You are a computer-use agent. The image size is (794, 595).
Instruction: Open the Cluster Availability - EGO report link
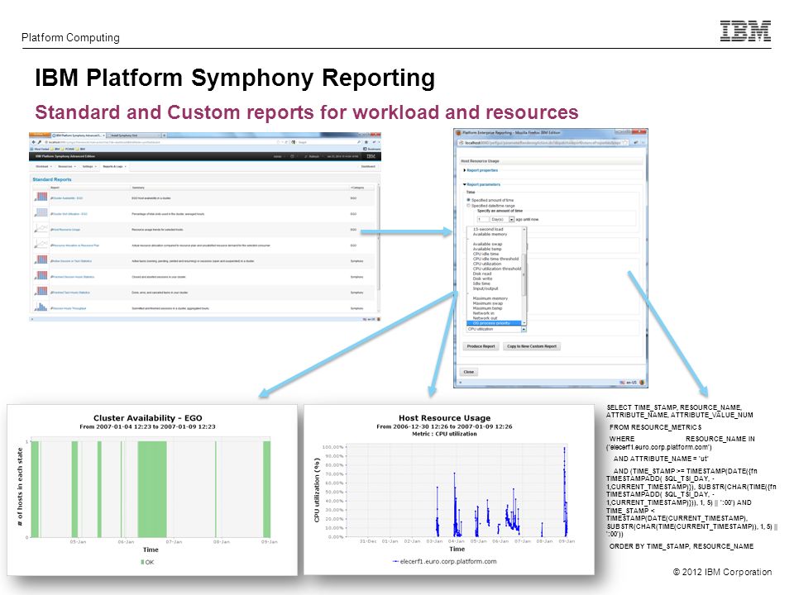67,198
